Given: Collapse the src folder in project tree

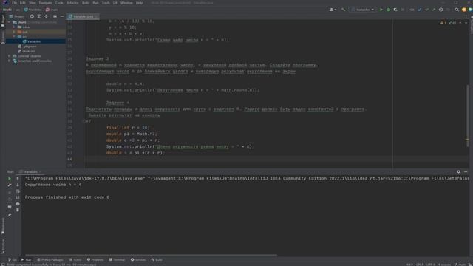Looking at the screenshot, I should pyautogui.click(x=14, y=36).
